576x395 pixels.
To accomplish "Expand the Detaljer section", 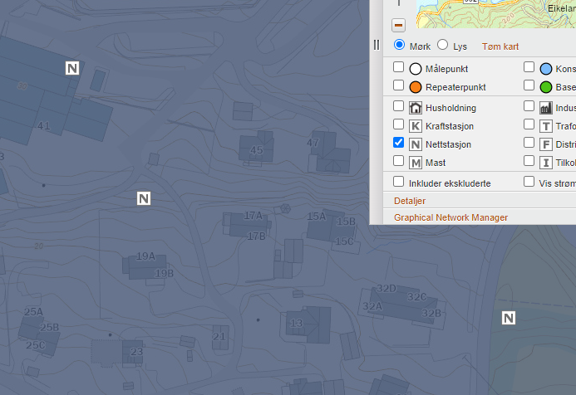I will [410, 201].
